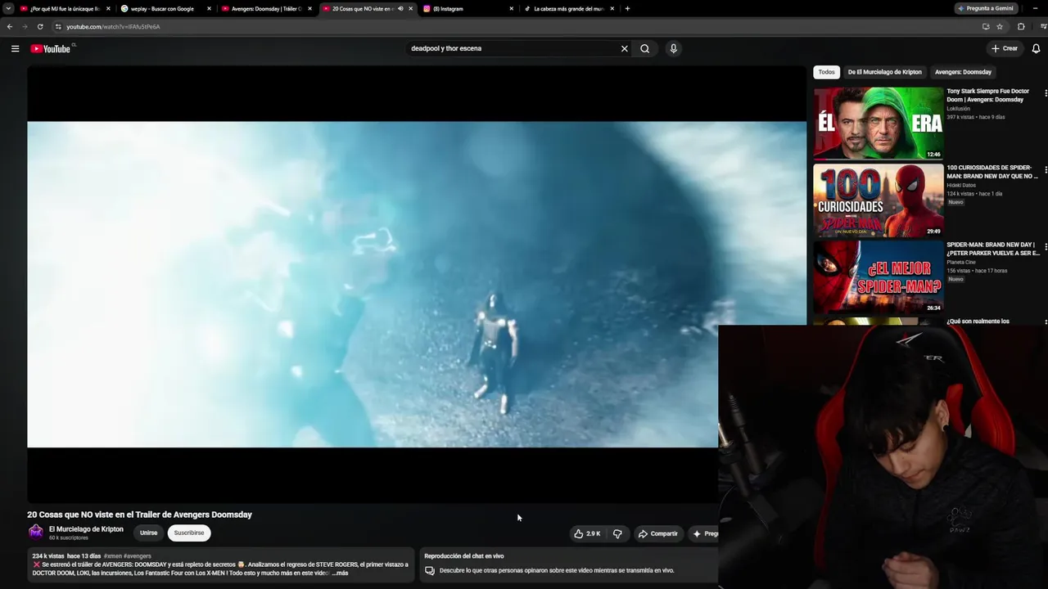Expand the description with '...más'
1048x589 pixels.
click(340, 573)
